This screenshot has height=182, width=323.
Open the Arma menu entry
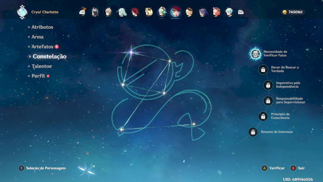coord(37,37)
